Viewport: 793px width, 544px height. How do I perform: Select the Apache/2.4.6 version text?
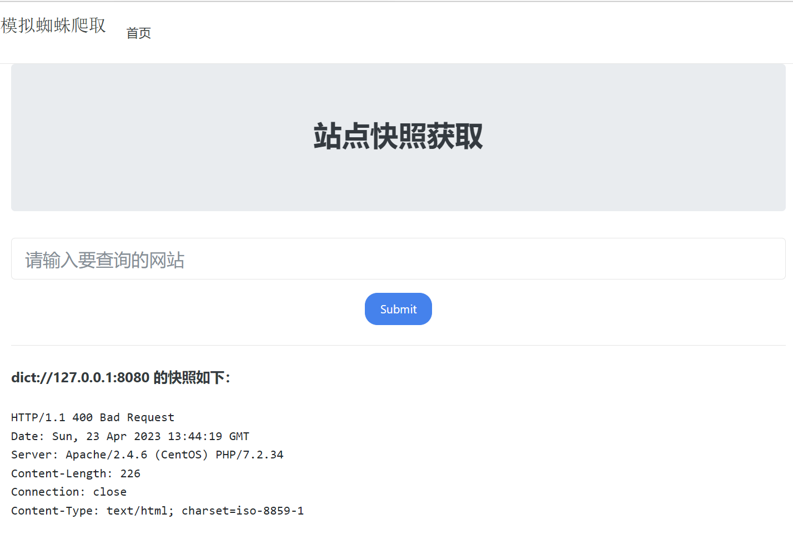click(x=107, y=455)
